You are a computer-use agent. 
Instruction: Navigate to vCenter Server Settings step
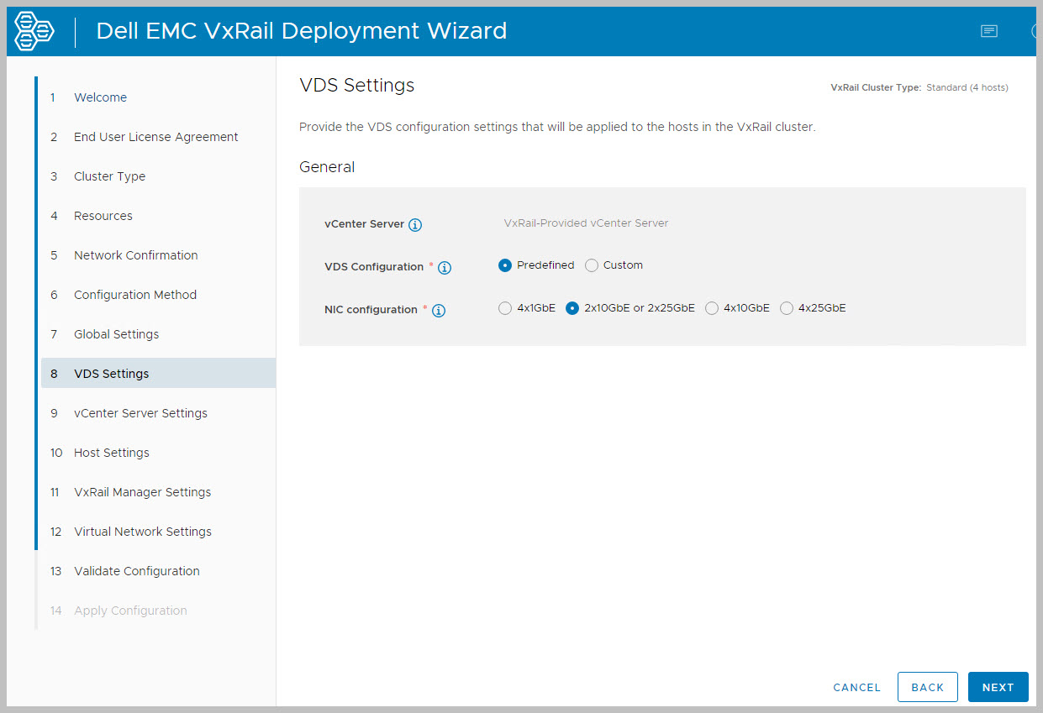140,413
